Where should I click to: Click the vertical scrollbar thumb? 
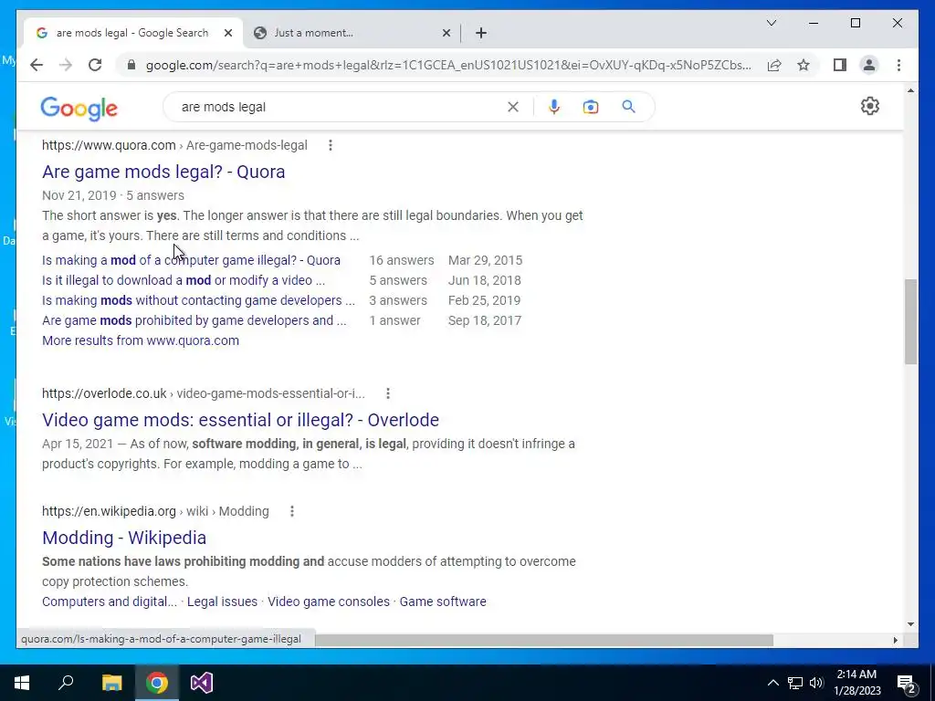[x=910, y=322]
